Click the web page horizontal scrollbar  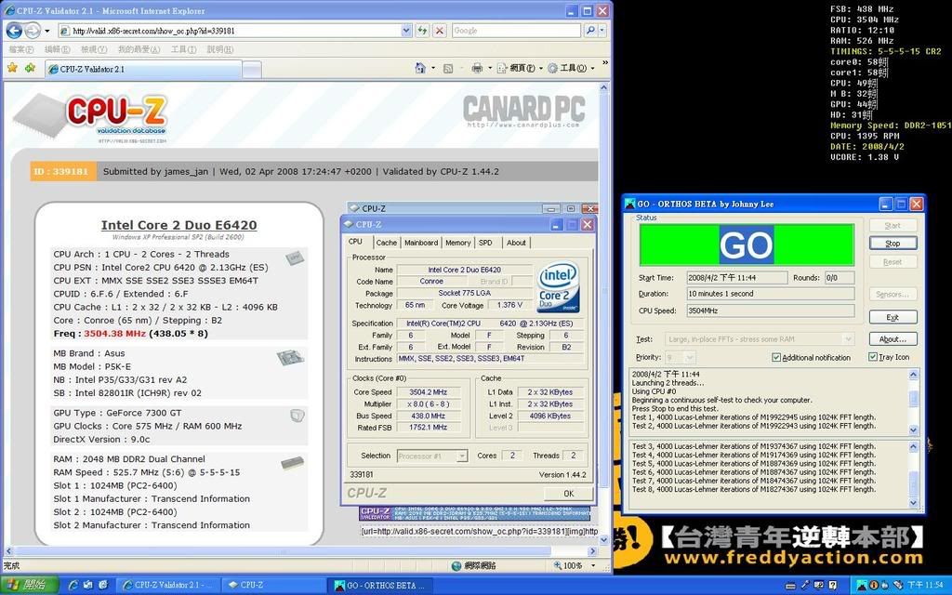pos(301,551)
